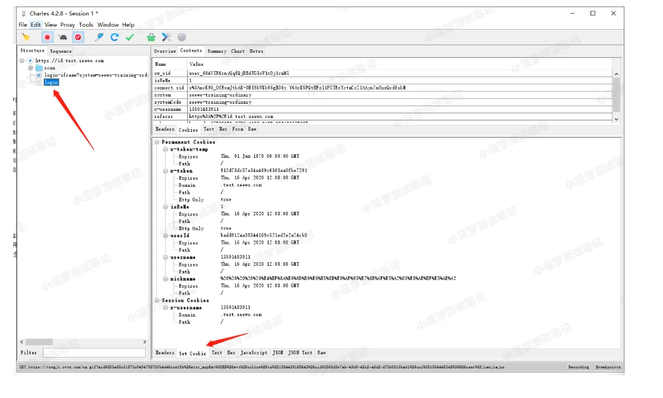Screen dimensions: 663x398
Task: Select the login-iframe request tree item
Action: (96, 75)
